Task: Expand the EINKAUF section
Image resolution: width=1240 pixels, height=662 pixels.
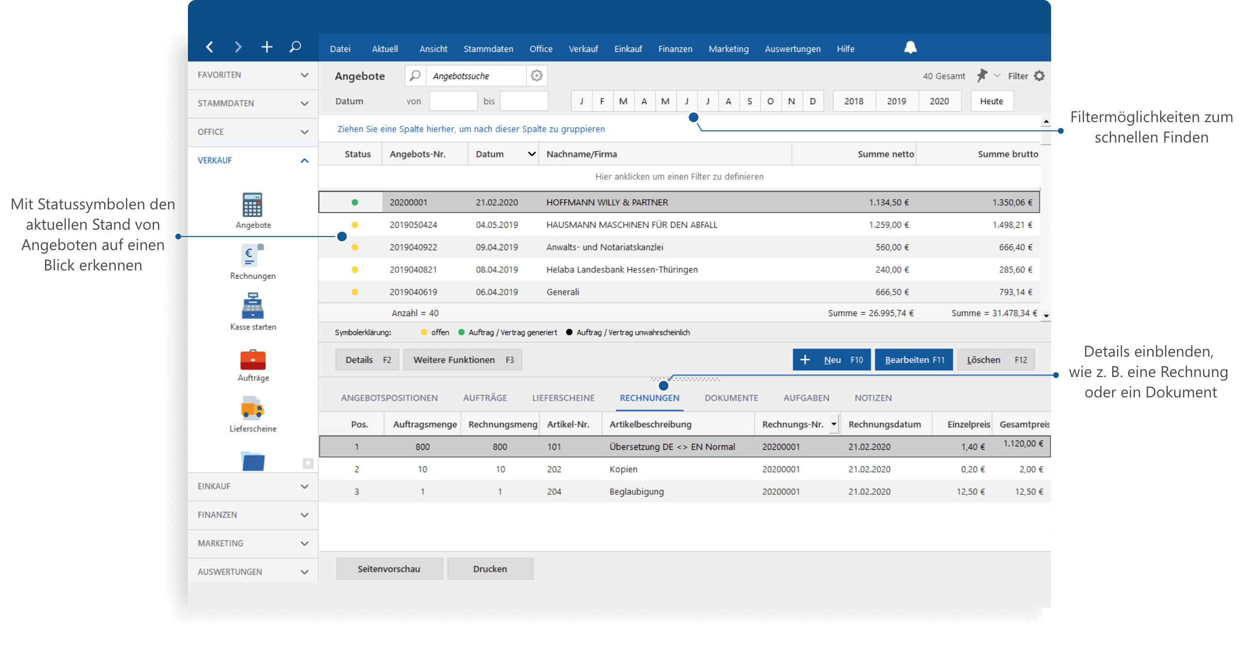Action: tap(252, 486)
